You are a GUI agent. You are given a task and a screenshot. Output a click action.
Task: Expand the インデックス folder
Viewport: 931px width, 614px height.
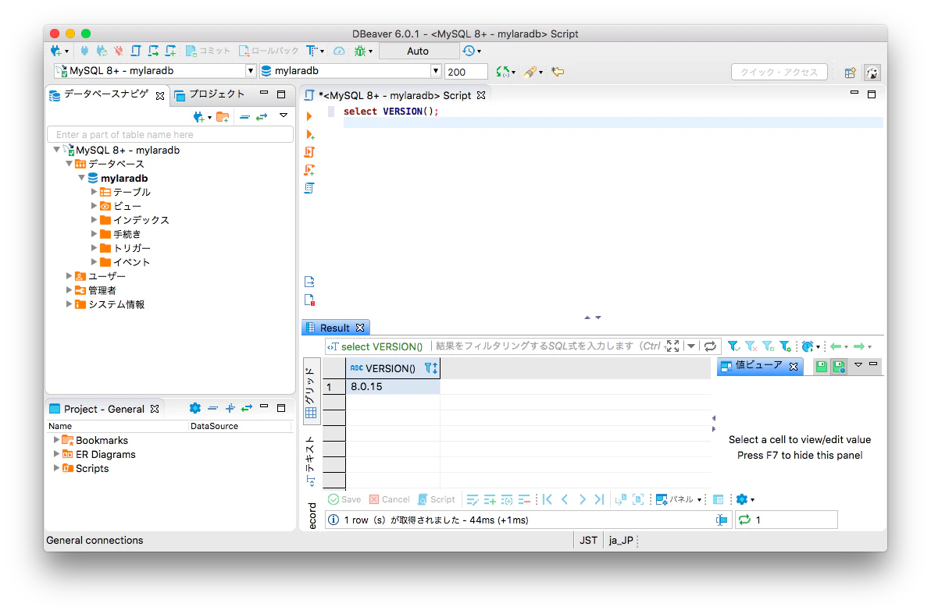pyautogui.click(x=94, y=219)
